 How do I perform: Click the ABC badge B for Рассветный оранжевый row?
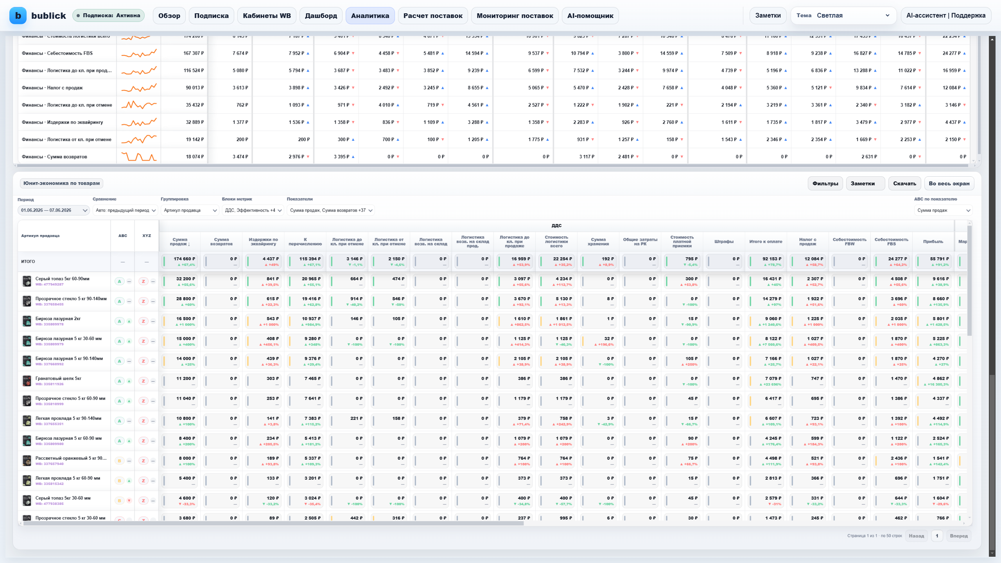click(x=120, y=461)
